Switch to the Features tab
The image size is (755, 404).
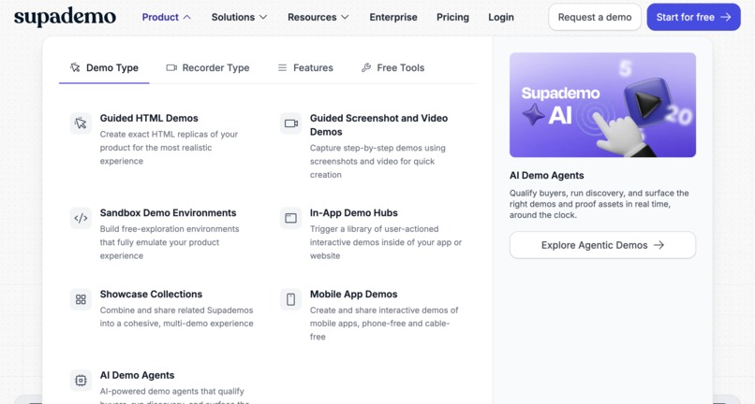tap(305, 68)
